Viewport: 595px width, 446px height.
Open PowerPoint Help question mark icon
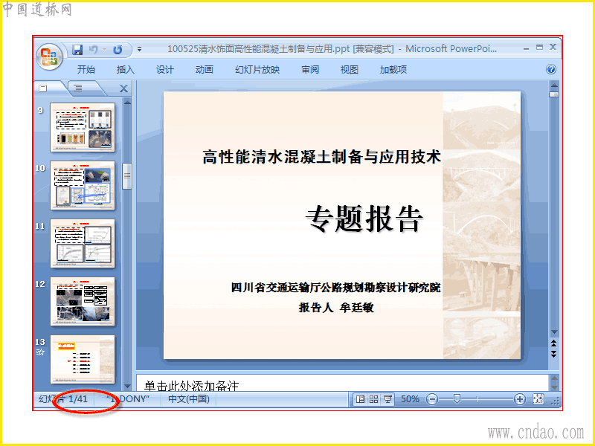click(x=551, y=69)
